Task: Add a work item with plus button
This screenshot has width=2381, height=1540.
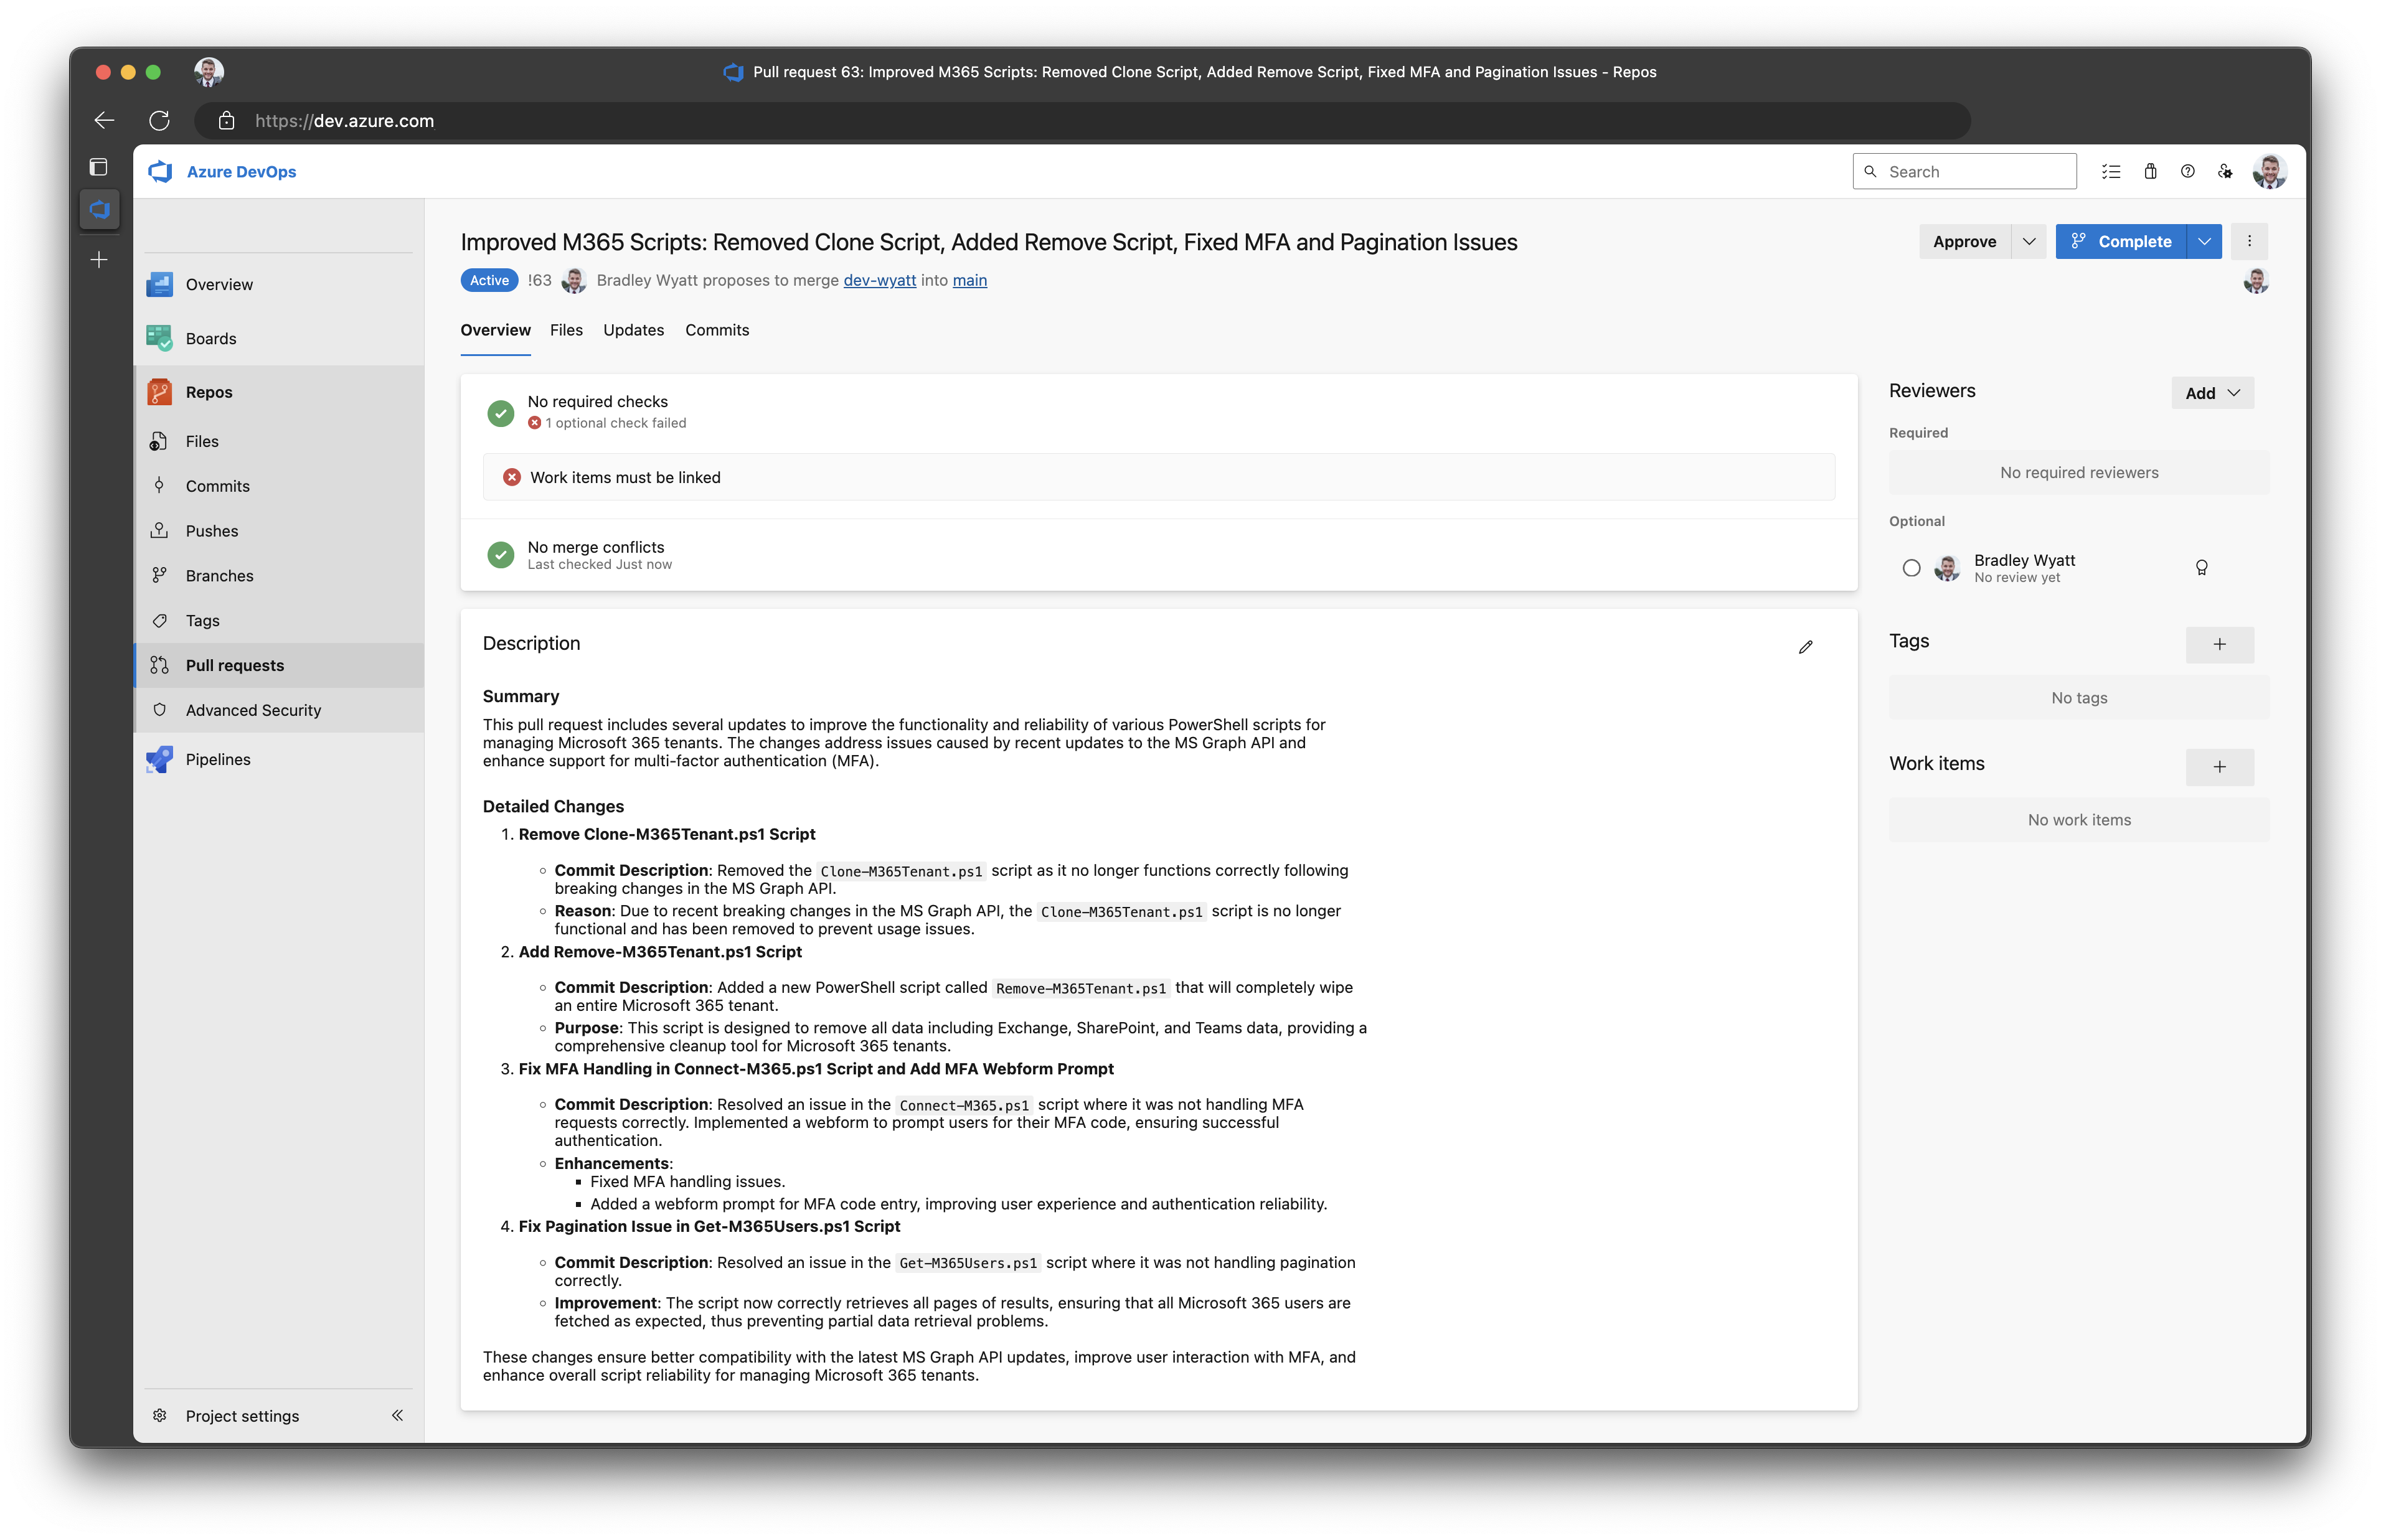Action: click(x=2219, y=767)
